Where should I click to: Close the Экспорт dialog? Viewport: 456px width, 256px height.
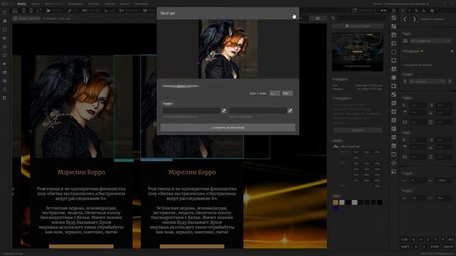[294, 14]
